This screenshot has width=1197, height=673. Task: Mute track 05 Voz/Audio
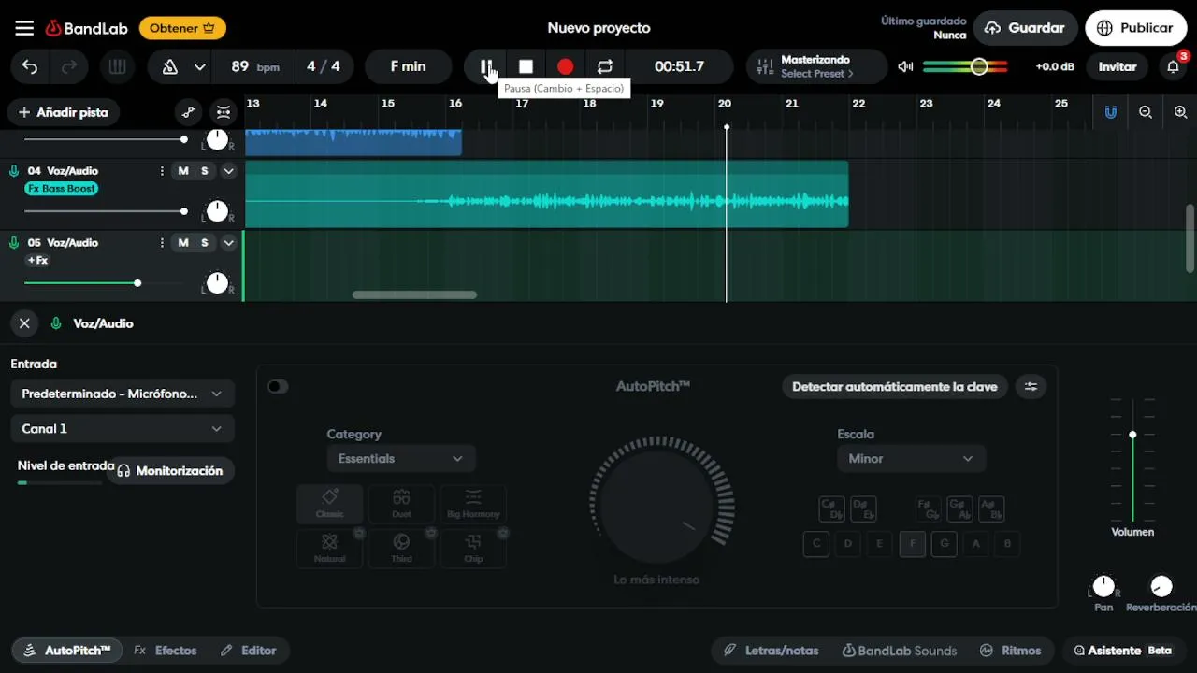click(x=183, y=243)
